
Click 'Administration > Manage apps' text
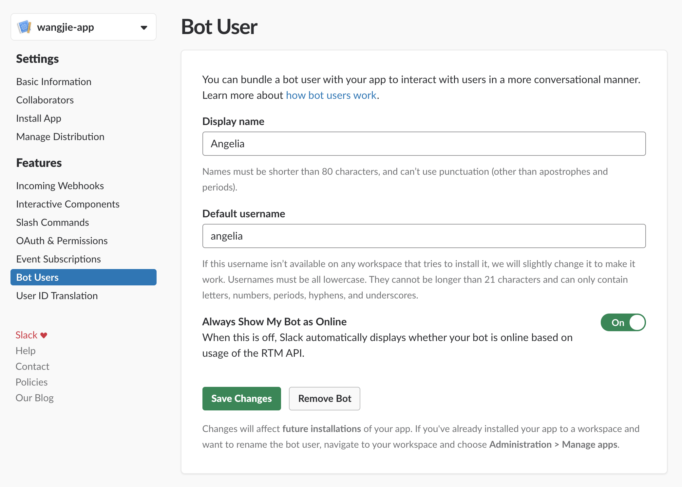[553, 444]
